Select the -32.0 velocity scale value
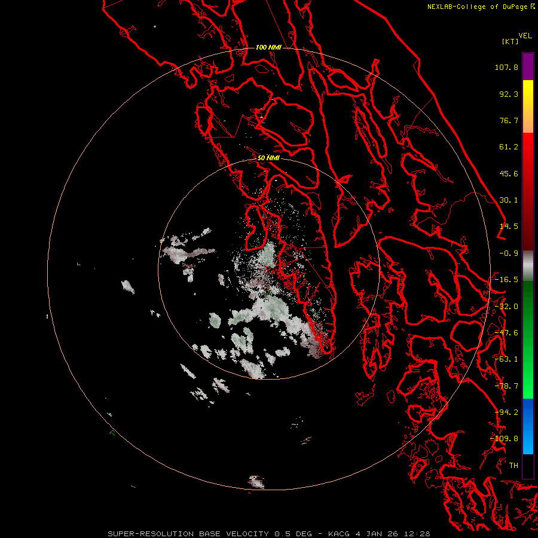This screenshot has width=538, height=538. 506,307
